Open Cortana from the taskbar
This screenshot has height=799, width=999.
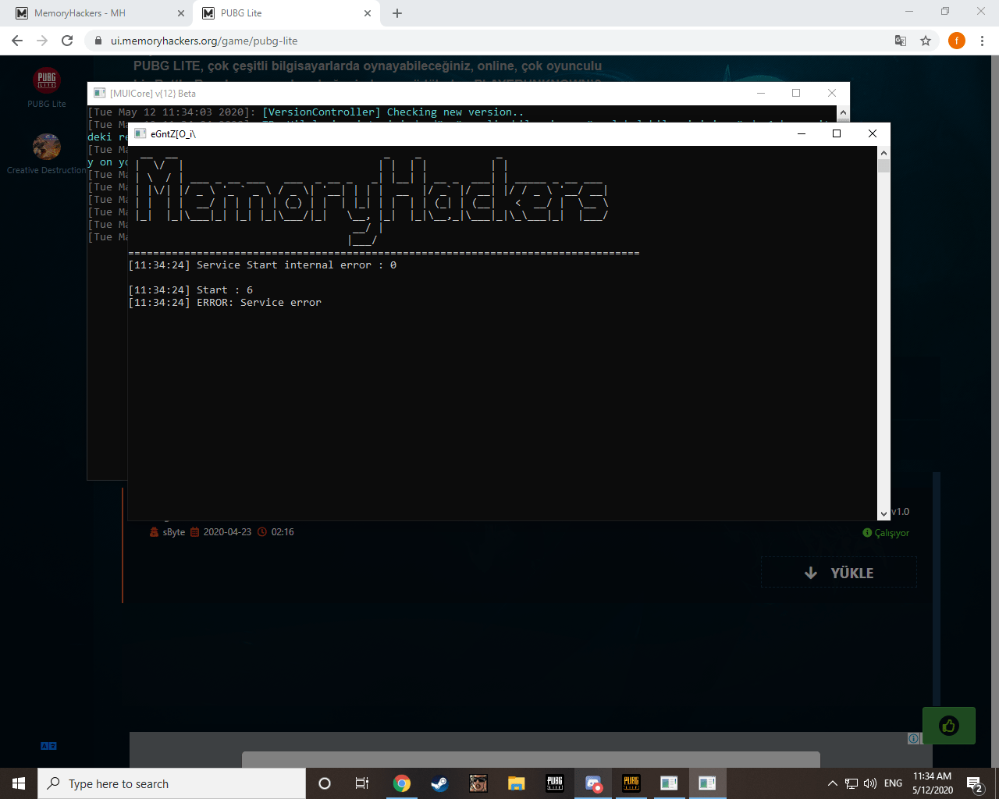click(x=325, y=783)
